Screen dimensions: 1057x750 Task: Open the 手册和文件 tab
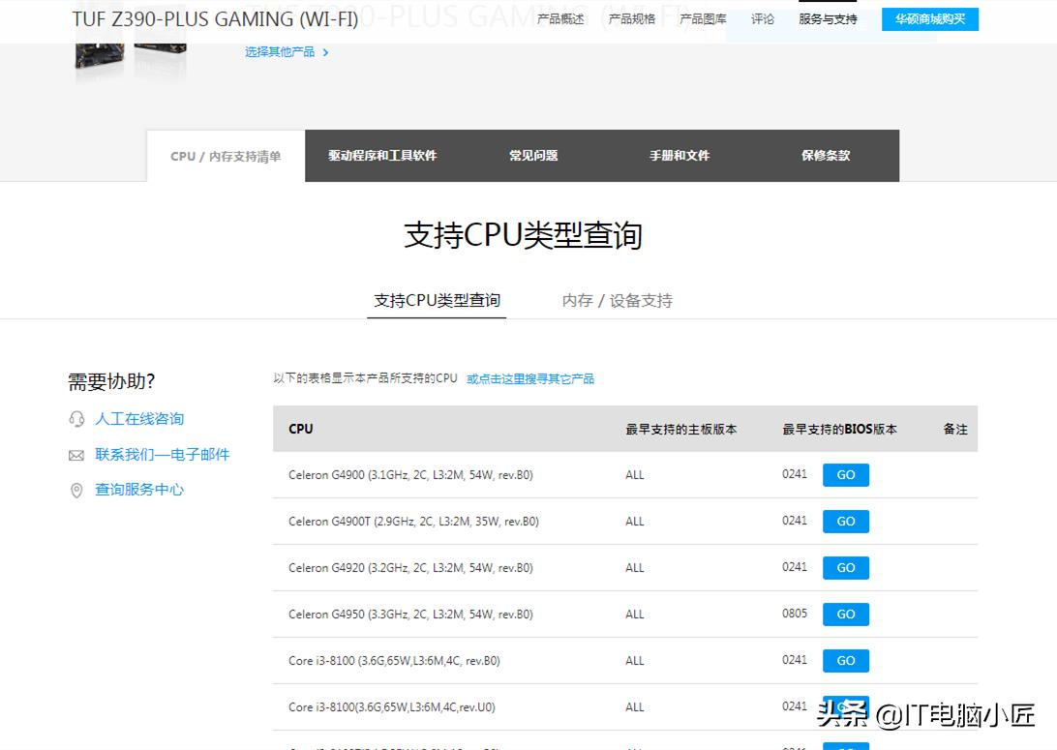pos(680,155)
